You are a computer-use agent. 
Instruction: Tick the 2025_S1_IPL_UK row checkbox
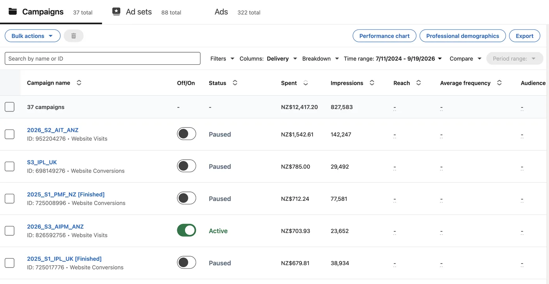[9, 263]
